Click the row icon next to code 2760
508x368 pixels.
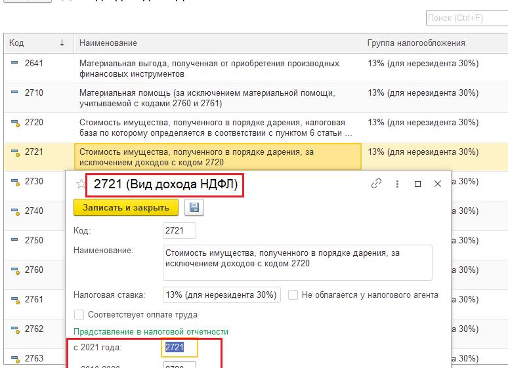pyautogui.click(x=15, y=270)
